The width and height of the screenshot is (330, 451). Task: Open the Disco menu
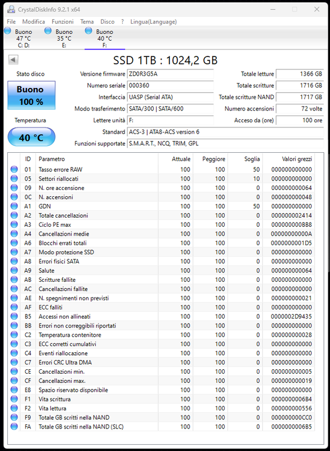[x=108, y=21]
